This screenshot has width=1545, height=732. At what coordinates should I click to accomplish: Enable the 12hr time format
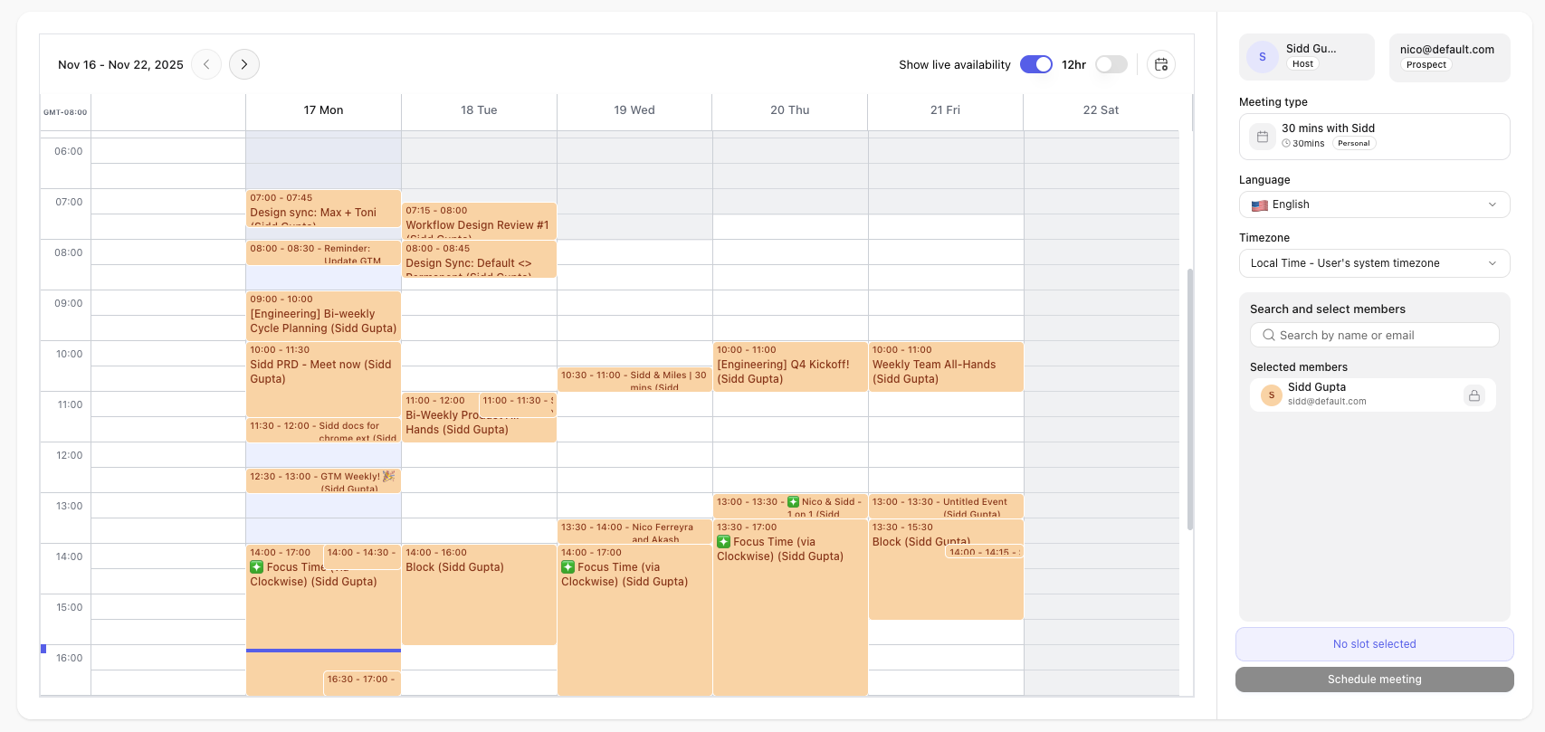coord(1111,64)
